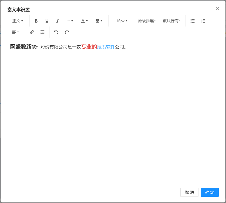Viewport: 226px width, 203px height.
Task: Close the 富文本设置 dialog
Action: 217,8
